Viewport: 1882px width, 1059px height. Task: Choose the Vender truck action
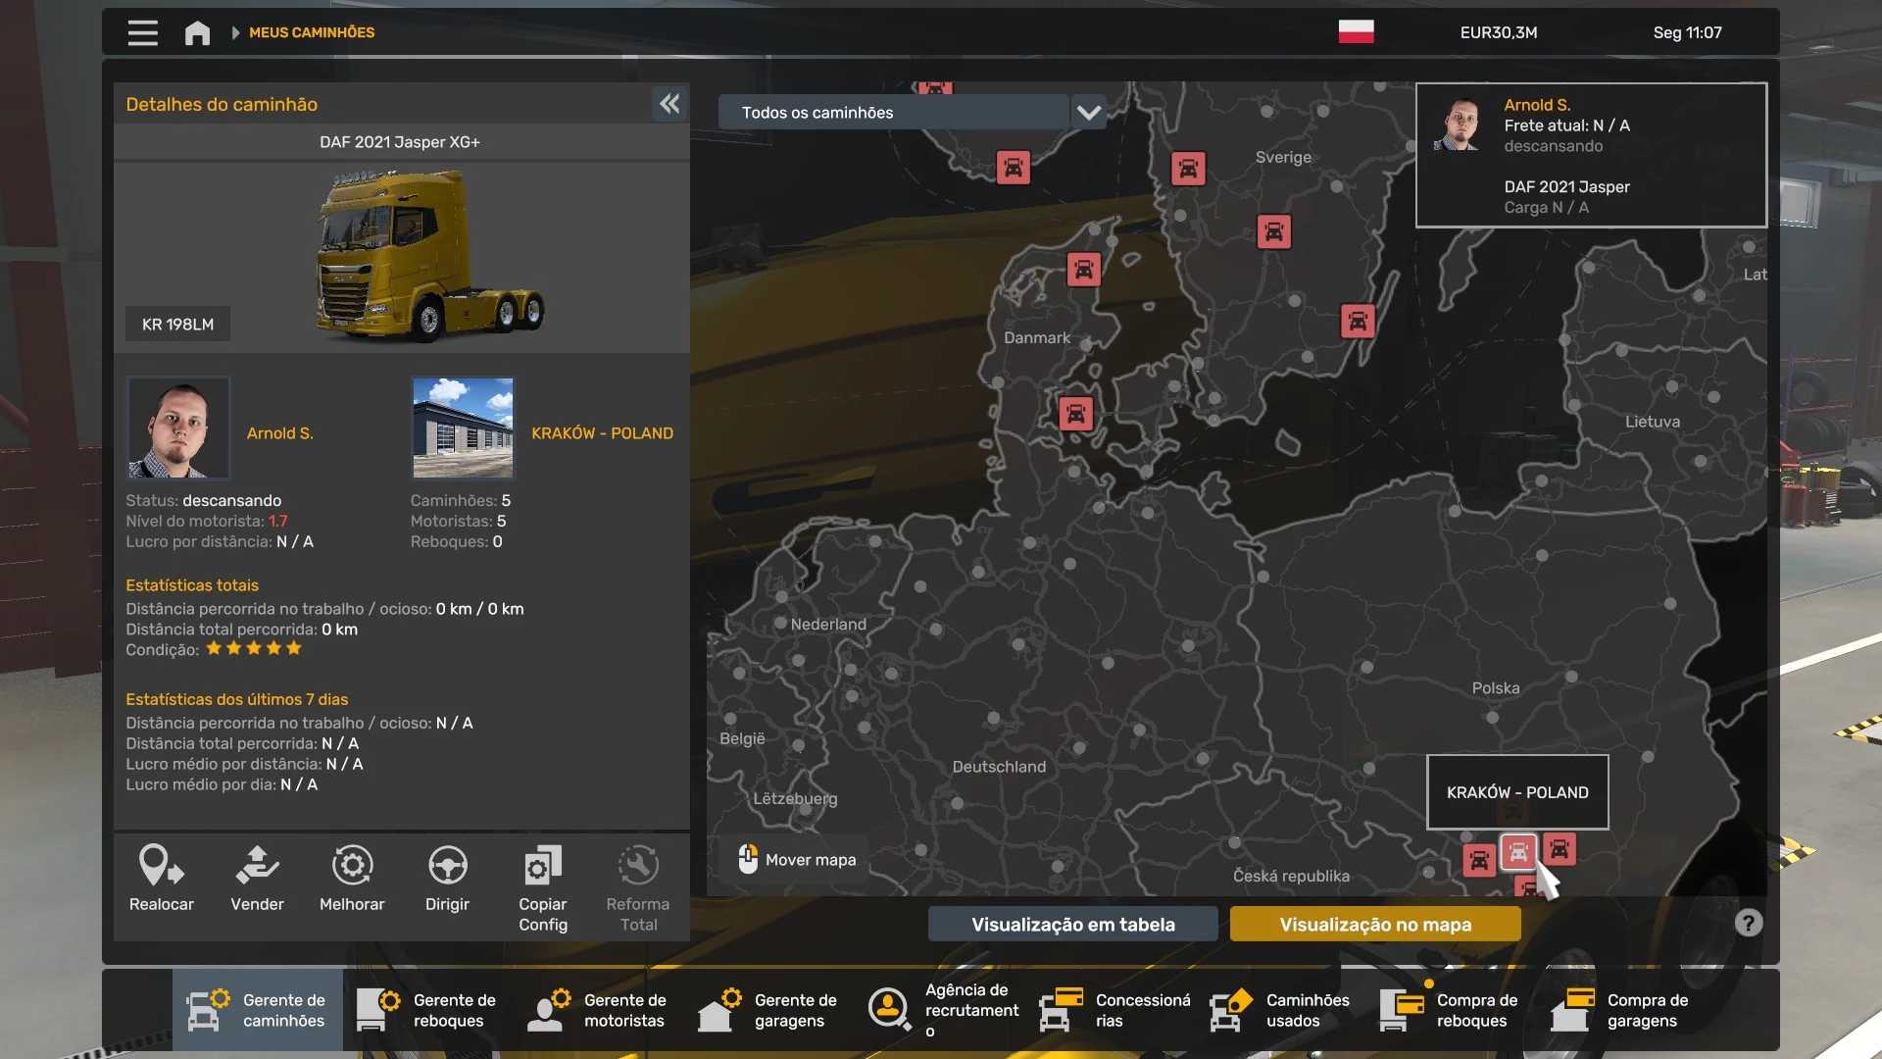(x=257, y=880)
